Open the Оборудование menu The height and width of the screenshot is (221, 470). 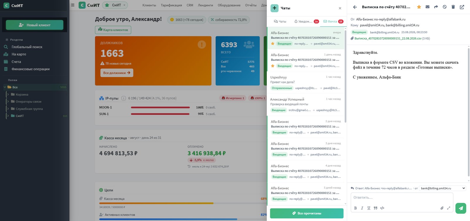tap(229, 5)
